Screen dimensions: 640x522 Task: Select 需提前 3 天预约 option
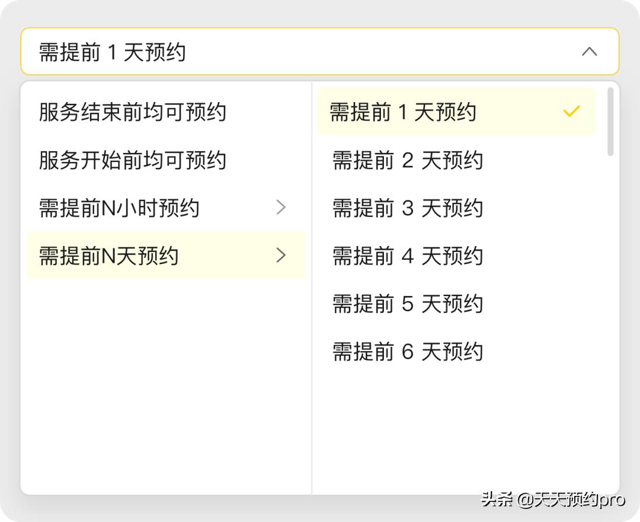407,208
